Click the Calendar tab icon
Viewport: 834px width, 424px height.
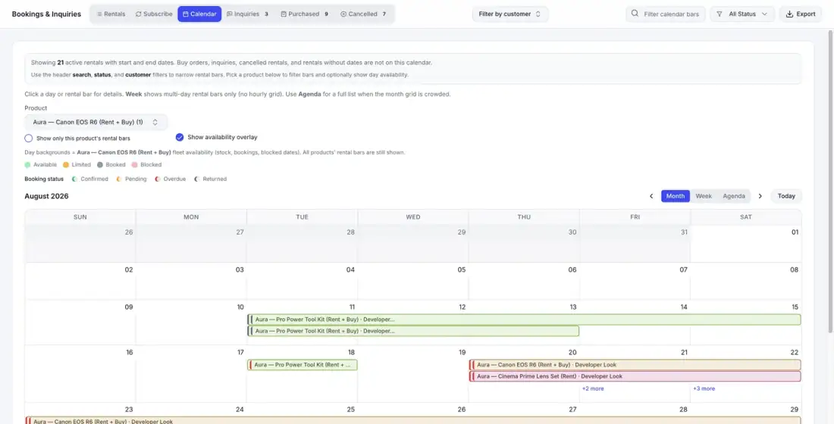[x=185, y=14]
